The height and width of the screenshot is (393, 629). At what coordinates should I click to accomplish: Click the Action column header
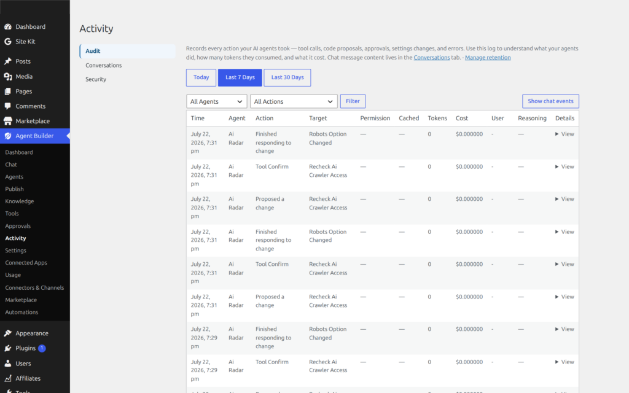click(x=264, y=119)
